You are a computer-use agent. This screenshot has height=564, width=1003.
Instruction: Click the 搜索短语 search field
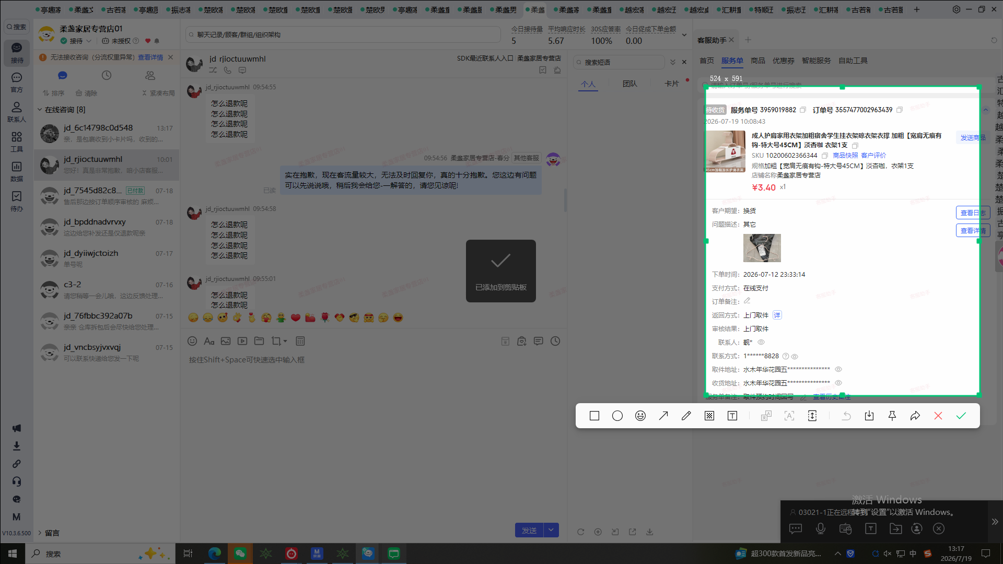619,62
